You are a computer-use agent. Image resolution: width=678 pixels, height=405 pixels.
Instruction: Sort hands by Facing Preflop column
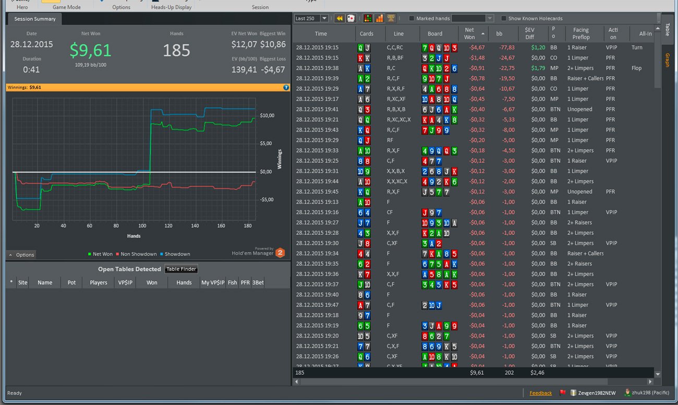pos(581,34)
